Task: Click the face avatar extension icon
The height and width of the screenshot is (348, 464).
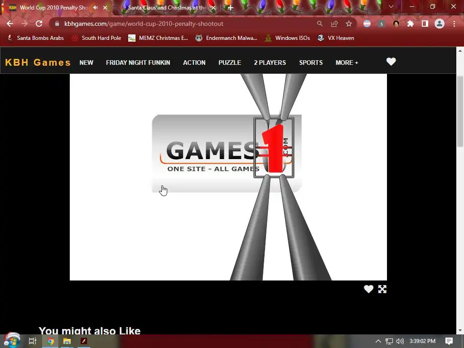Action: 396,24
